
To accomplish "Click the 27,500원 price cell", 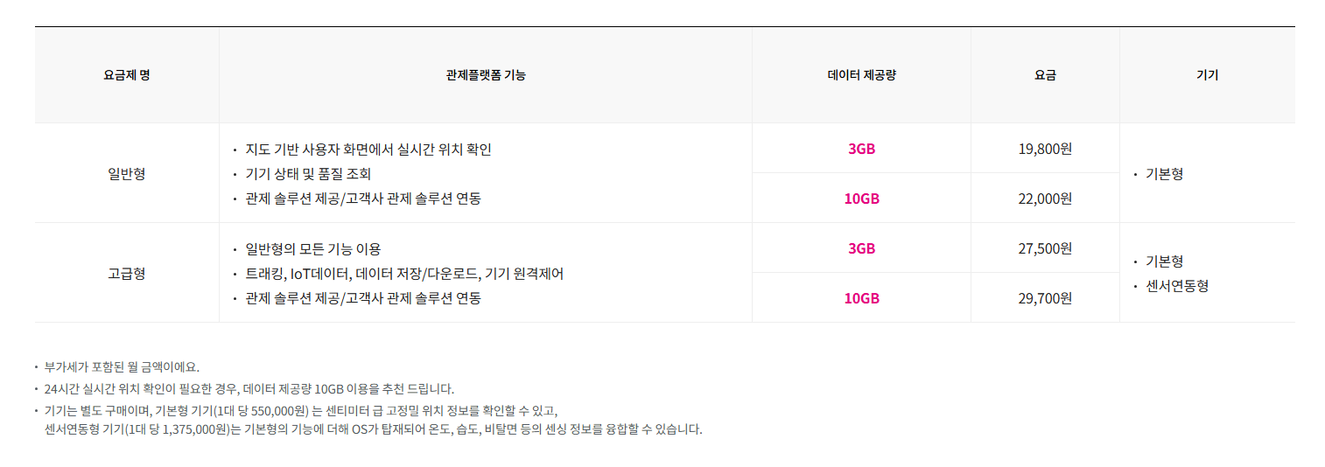I will (1045, 248).
